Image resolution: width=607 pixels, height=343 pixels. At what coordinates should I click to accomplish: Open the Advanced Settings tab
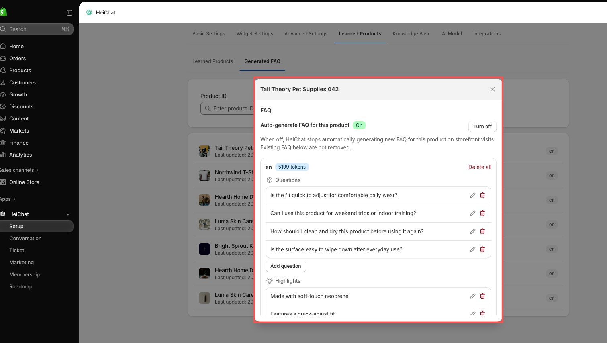click(306, 34)
